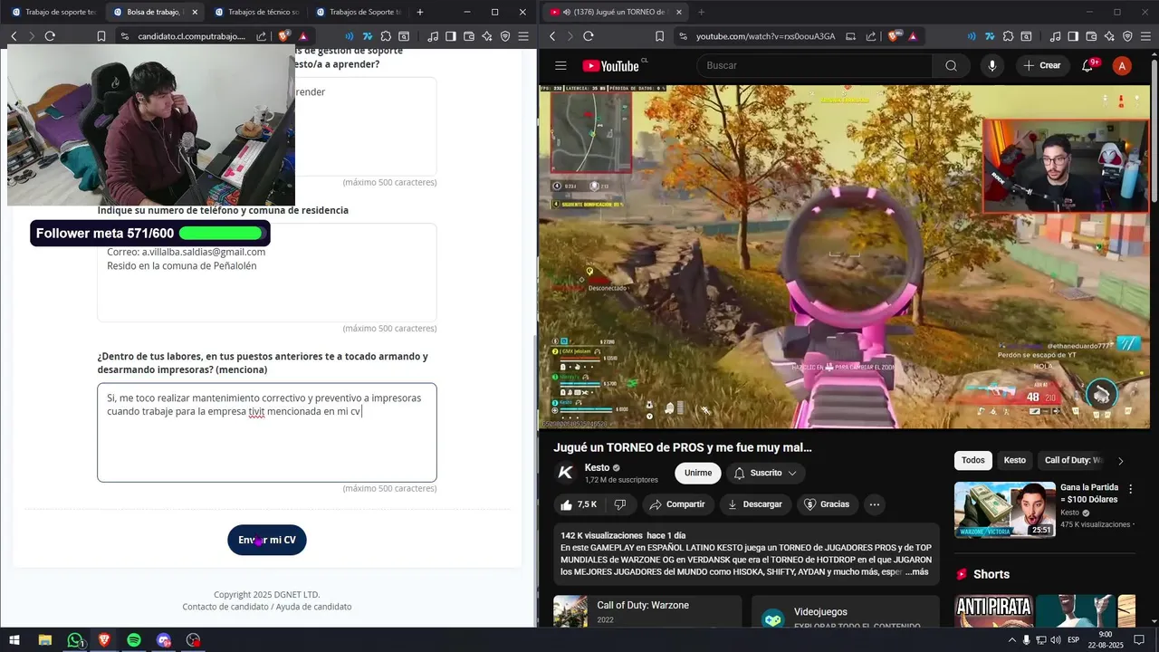
Task: Click the 'Compartir' share button
Action: coord(678,504)
